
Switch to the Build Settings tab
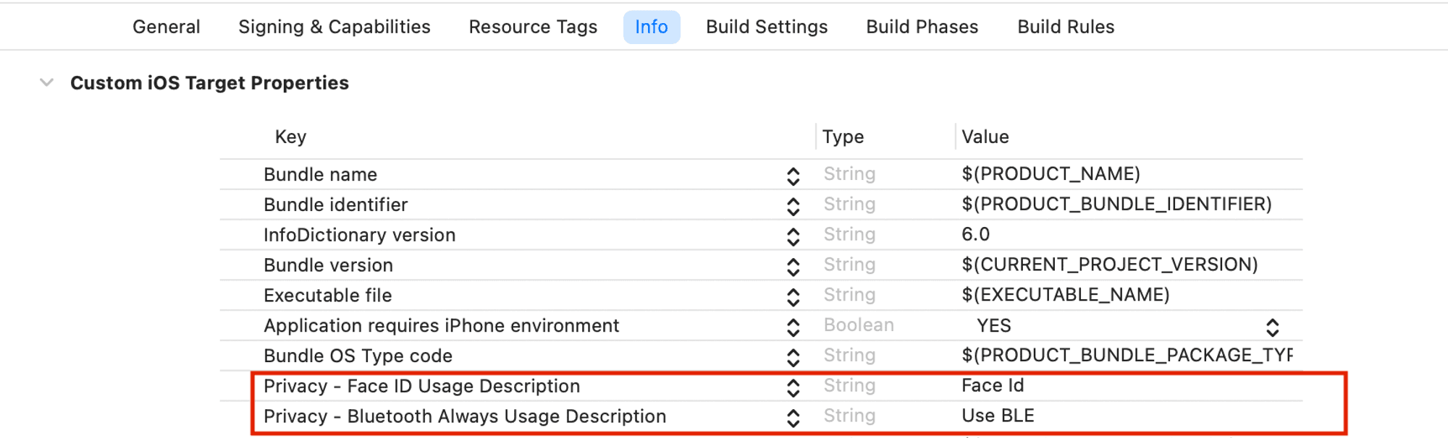click(767, 26)
